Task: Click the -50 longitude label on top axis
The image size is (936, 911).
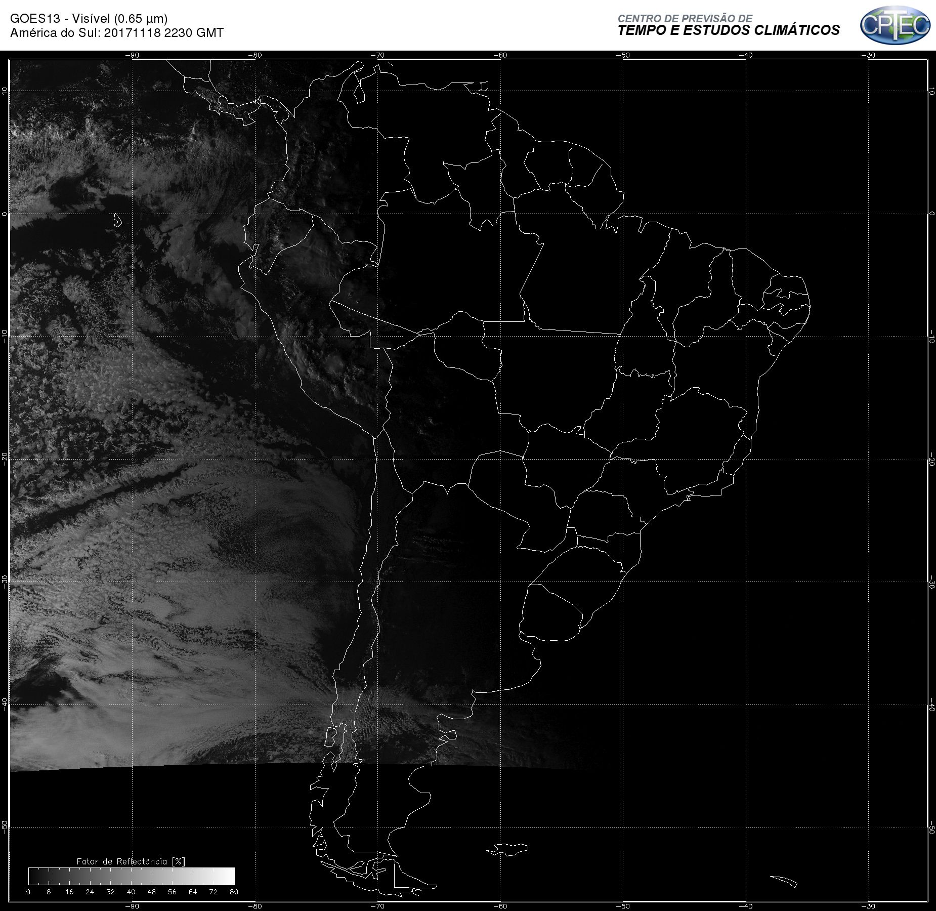Action: click(623, 55)
